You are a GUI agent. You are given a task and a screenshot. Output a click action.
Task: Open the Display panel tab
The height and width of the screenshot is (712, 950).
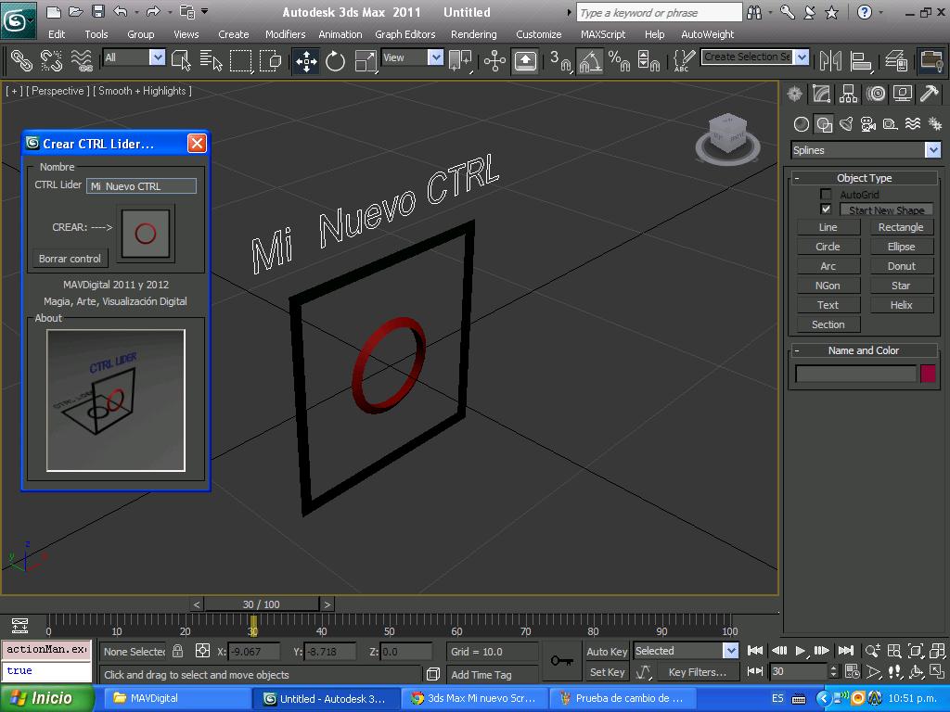coord(902,94)
